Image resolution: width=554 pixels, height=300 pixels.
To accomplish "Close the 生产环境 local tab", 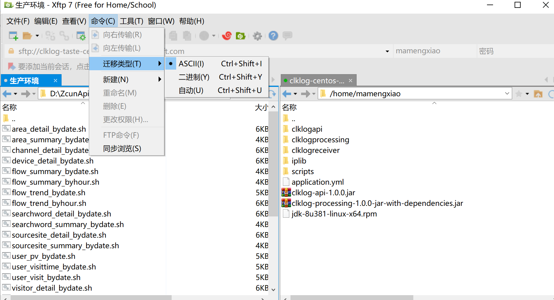I will pyautogui.click(x=55, y=81).
